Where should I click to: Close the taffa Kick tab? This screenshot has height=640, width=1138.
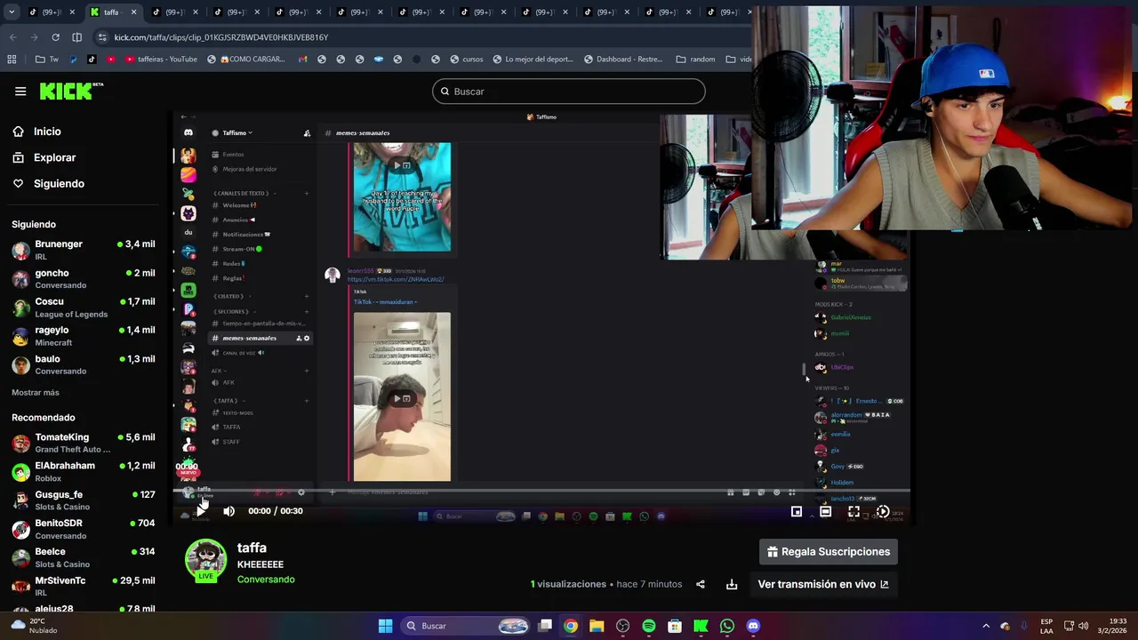pyautogui.click(x=133, y=12)
